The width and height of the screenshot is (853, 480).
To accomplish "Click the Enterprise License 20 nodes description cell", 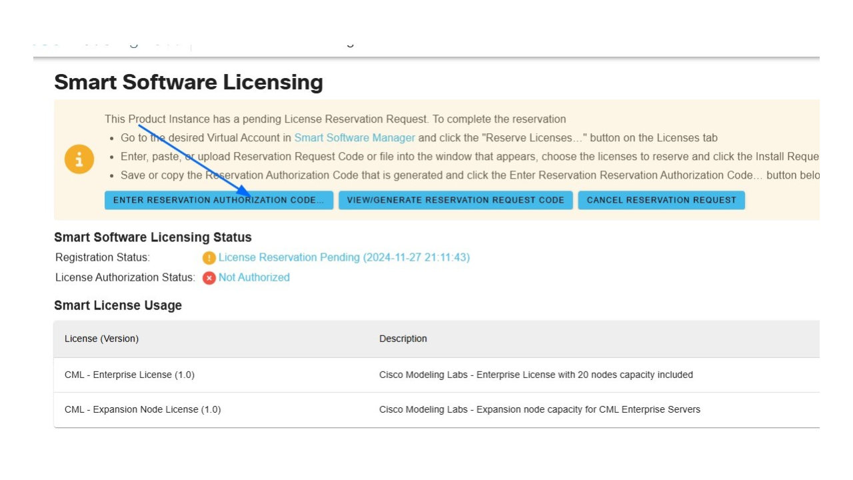I will pyautogui.click(x=536, y=375).
